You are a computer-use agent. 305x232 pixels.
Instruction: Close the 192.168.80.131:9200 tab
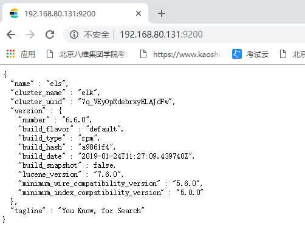139,13
